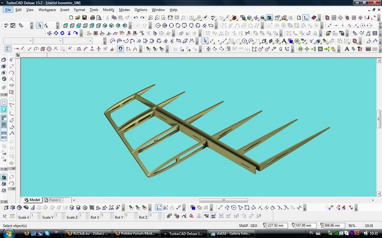Open Print Preview with the magnifier-page icon
This screenshot has width=382, height=238.
point(99,18)
